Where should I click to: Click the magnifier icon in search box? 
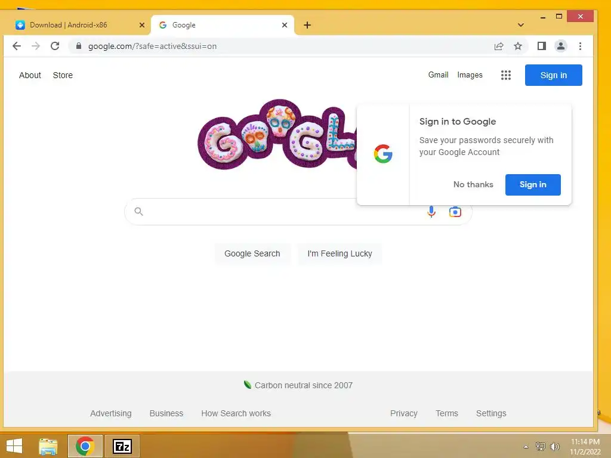tap(138, 212)
